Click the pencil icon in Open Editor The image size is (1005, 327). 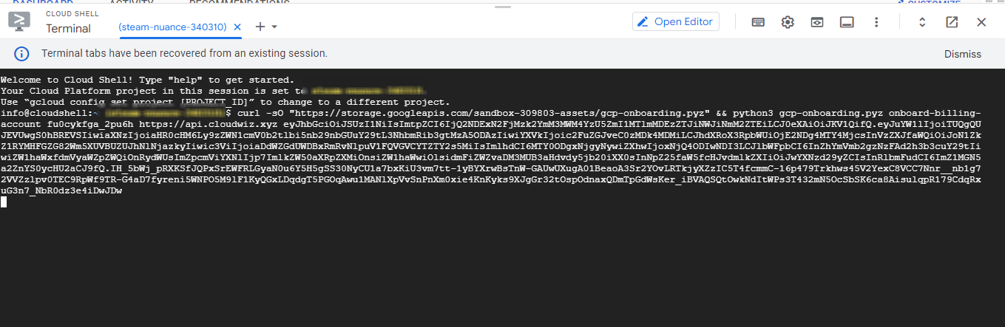click(x=643, y=22)
